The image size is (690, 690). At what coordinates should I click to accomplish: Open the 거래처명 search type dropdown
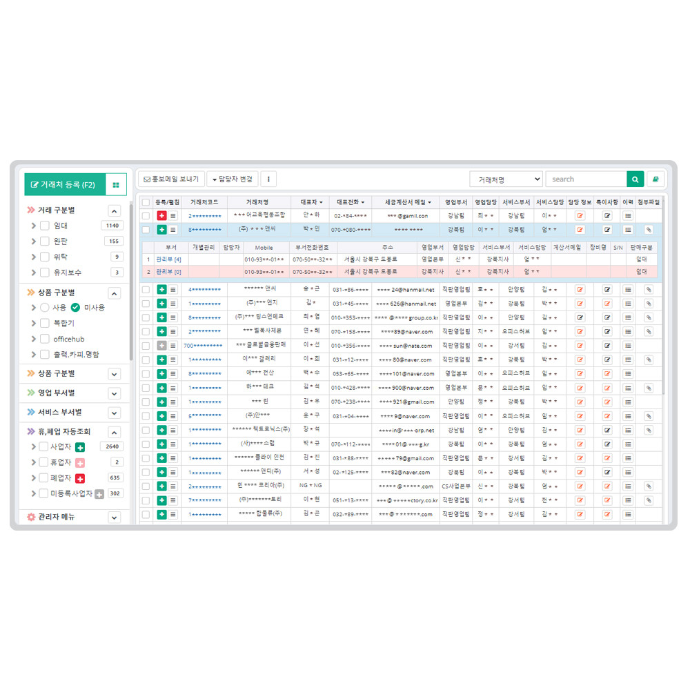[x=506, y=179]
